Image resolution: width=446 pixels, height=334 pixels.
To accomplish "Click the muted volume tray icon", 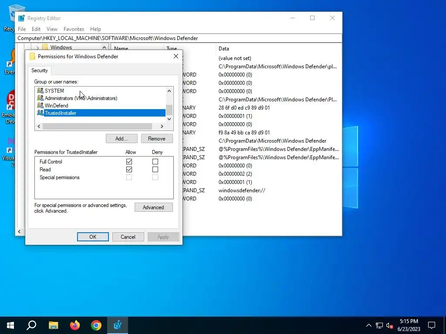I will [390, 325].
